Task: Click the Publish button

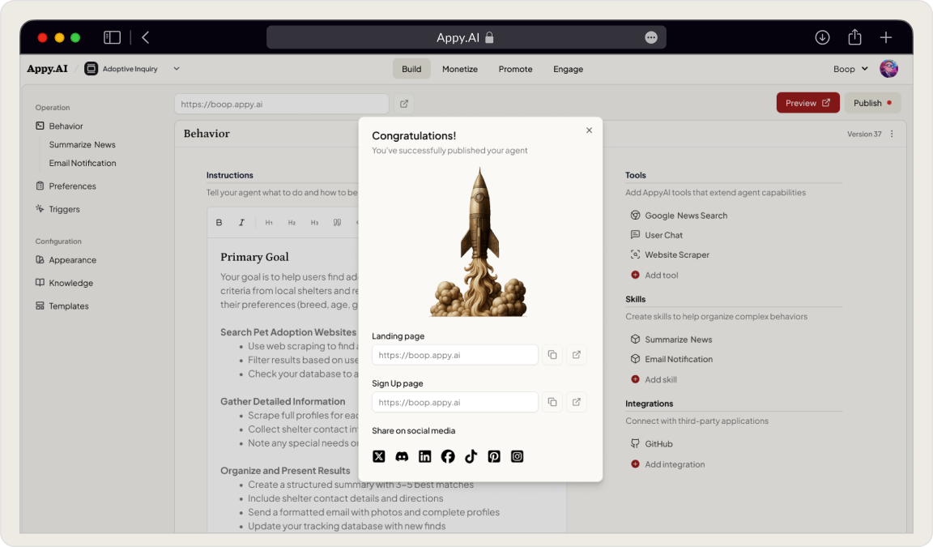Action: point(872,103)
